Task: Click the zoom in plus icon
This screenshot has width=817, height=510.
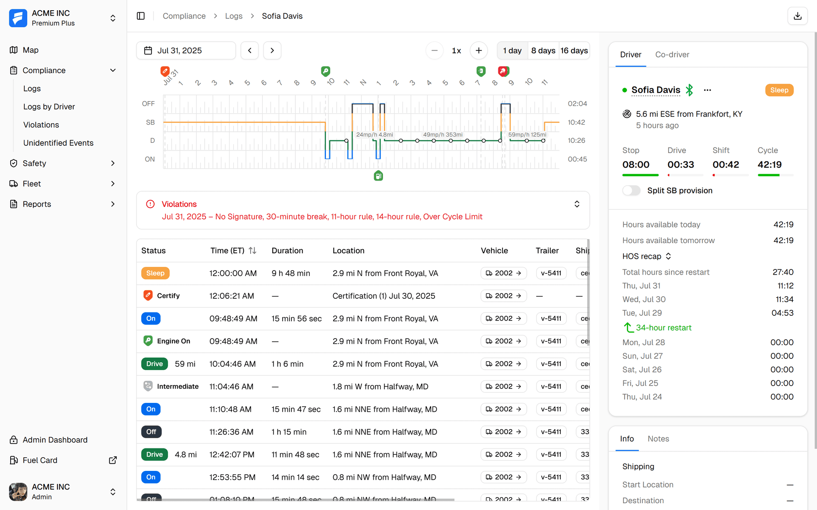Action: point(479,51)
